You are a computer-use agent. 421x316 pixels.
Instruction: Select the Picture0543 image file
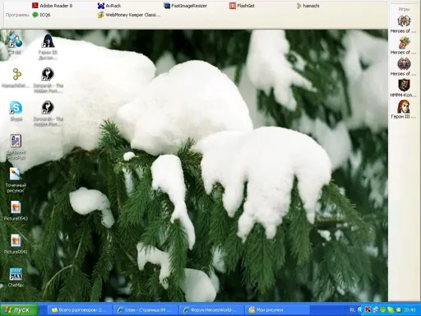pos(16,211)
